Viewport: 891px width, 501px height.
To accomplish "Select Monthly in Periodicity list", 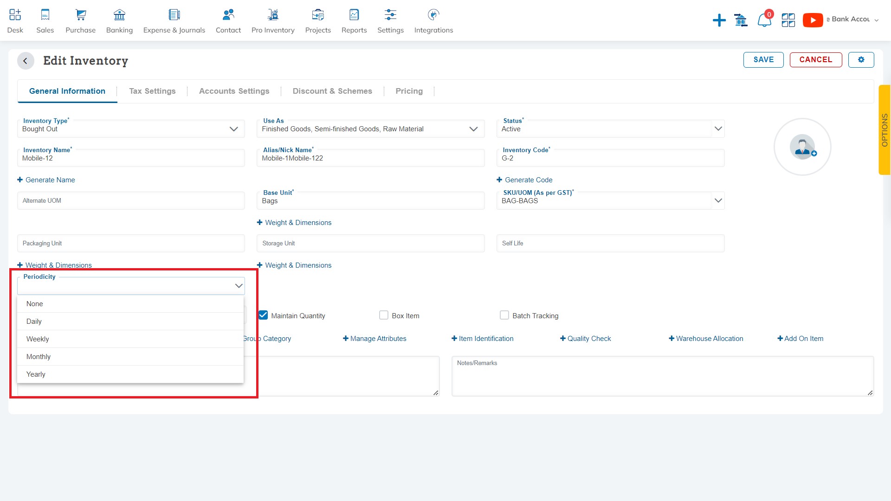I will coord(130,357).
